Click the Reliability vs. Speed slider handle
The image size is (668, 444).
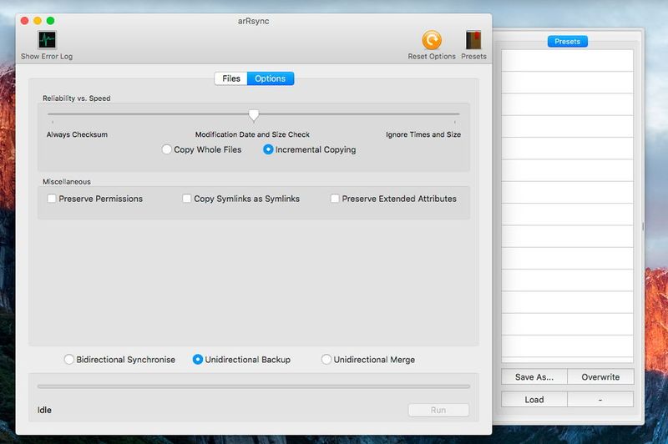254,114
